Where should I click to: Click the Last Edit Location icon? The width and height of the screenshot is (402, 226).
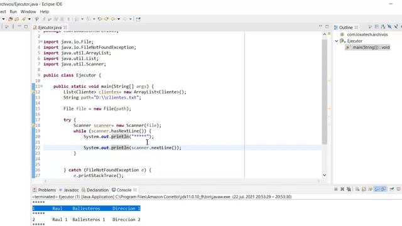pos(100,19)
